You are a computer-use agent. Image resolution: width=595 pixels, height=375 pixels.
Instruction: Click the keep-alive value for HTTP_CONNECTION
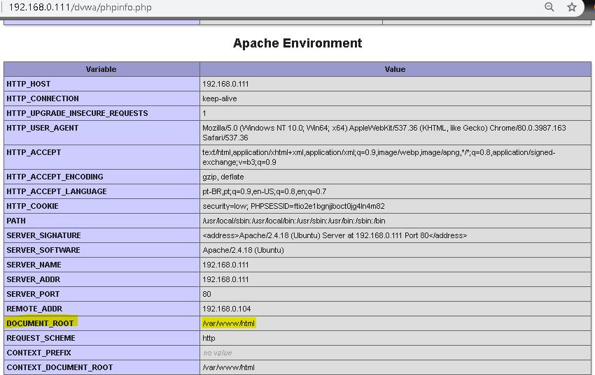click(x=220, y=98)
